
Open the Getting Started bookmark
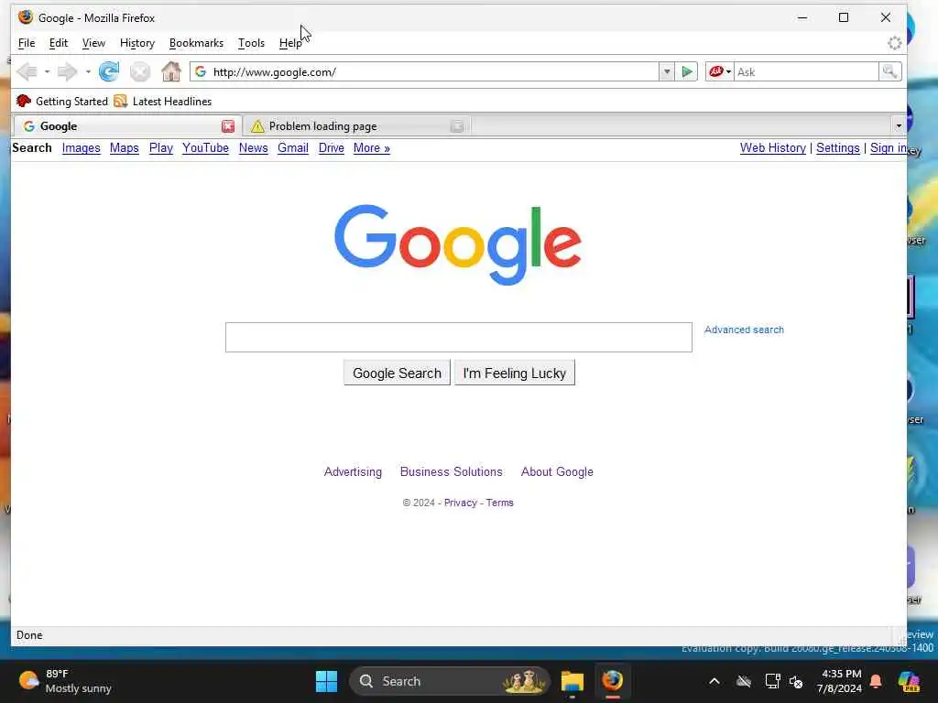pyautogui.click(x=62, y=101)
